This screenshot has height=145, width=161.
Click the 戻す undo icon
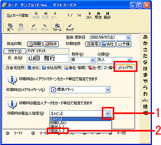[34, 27]
